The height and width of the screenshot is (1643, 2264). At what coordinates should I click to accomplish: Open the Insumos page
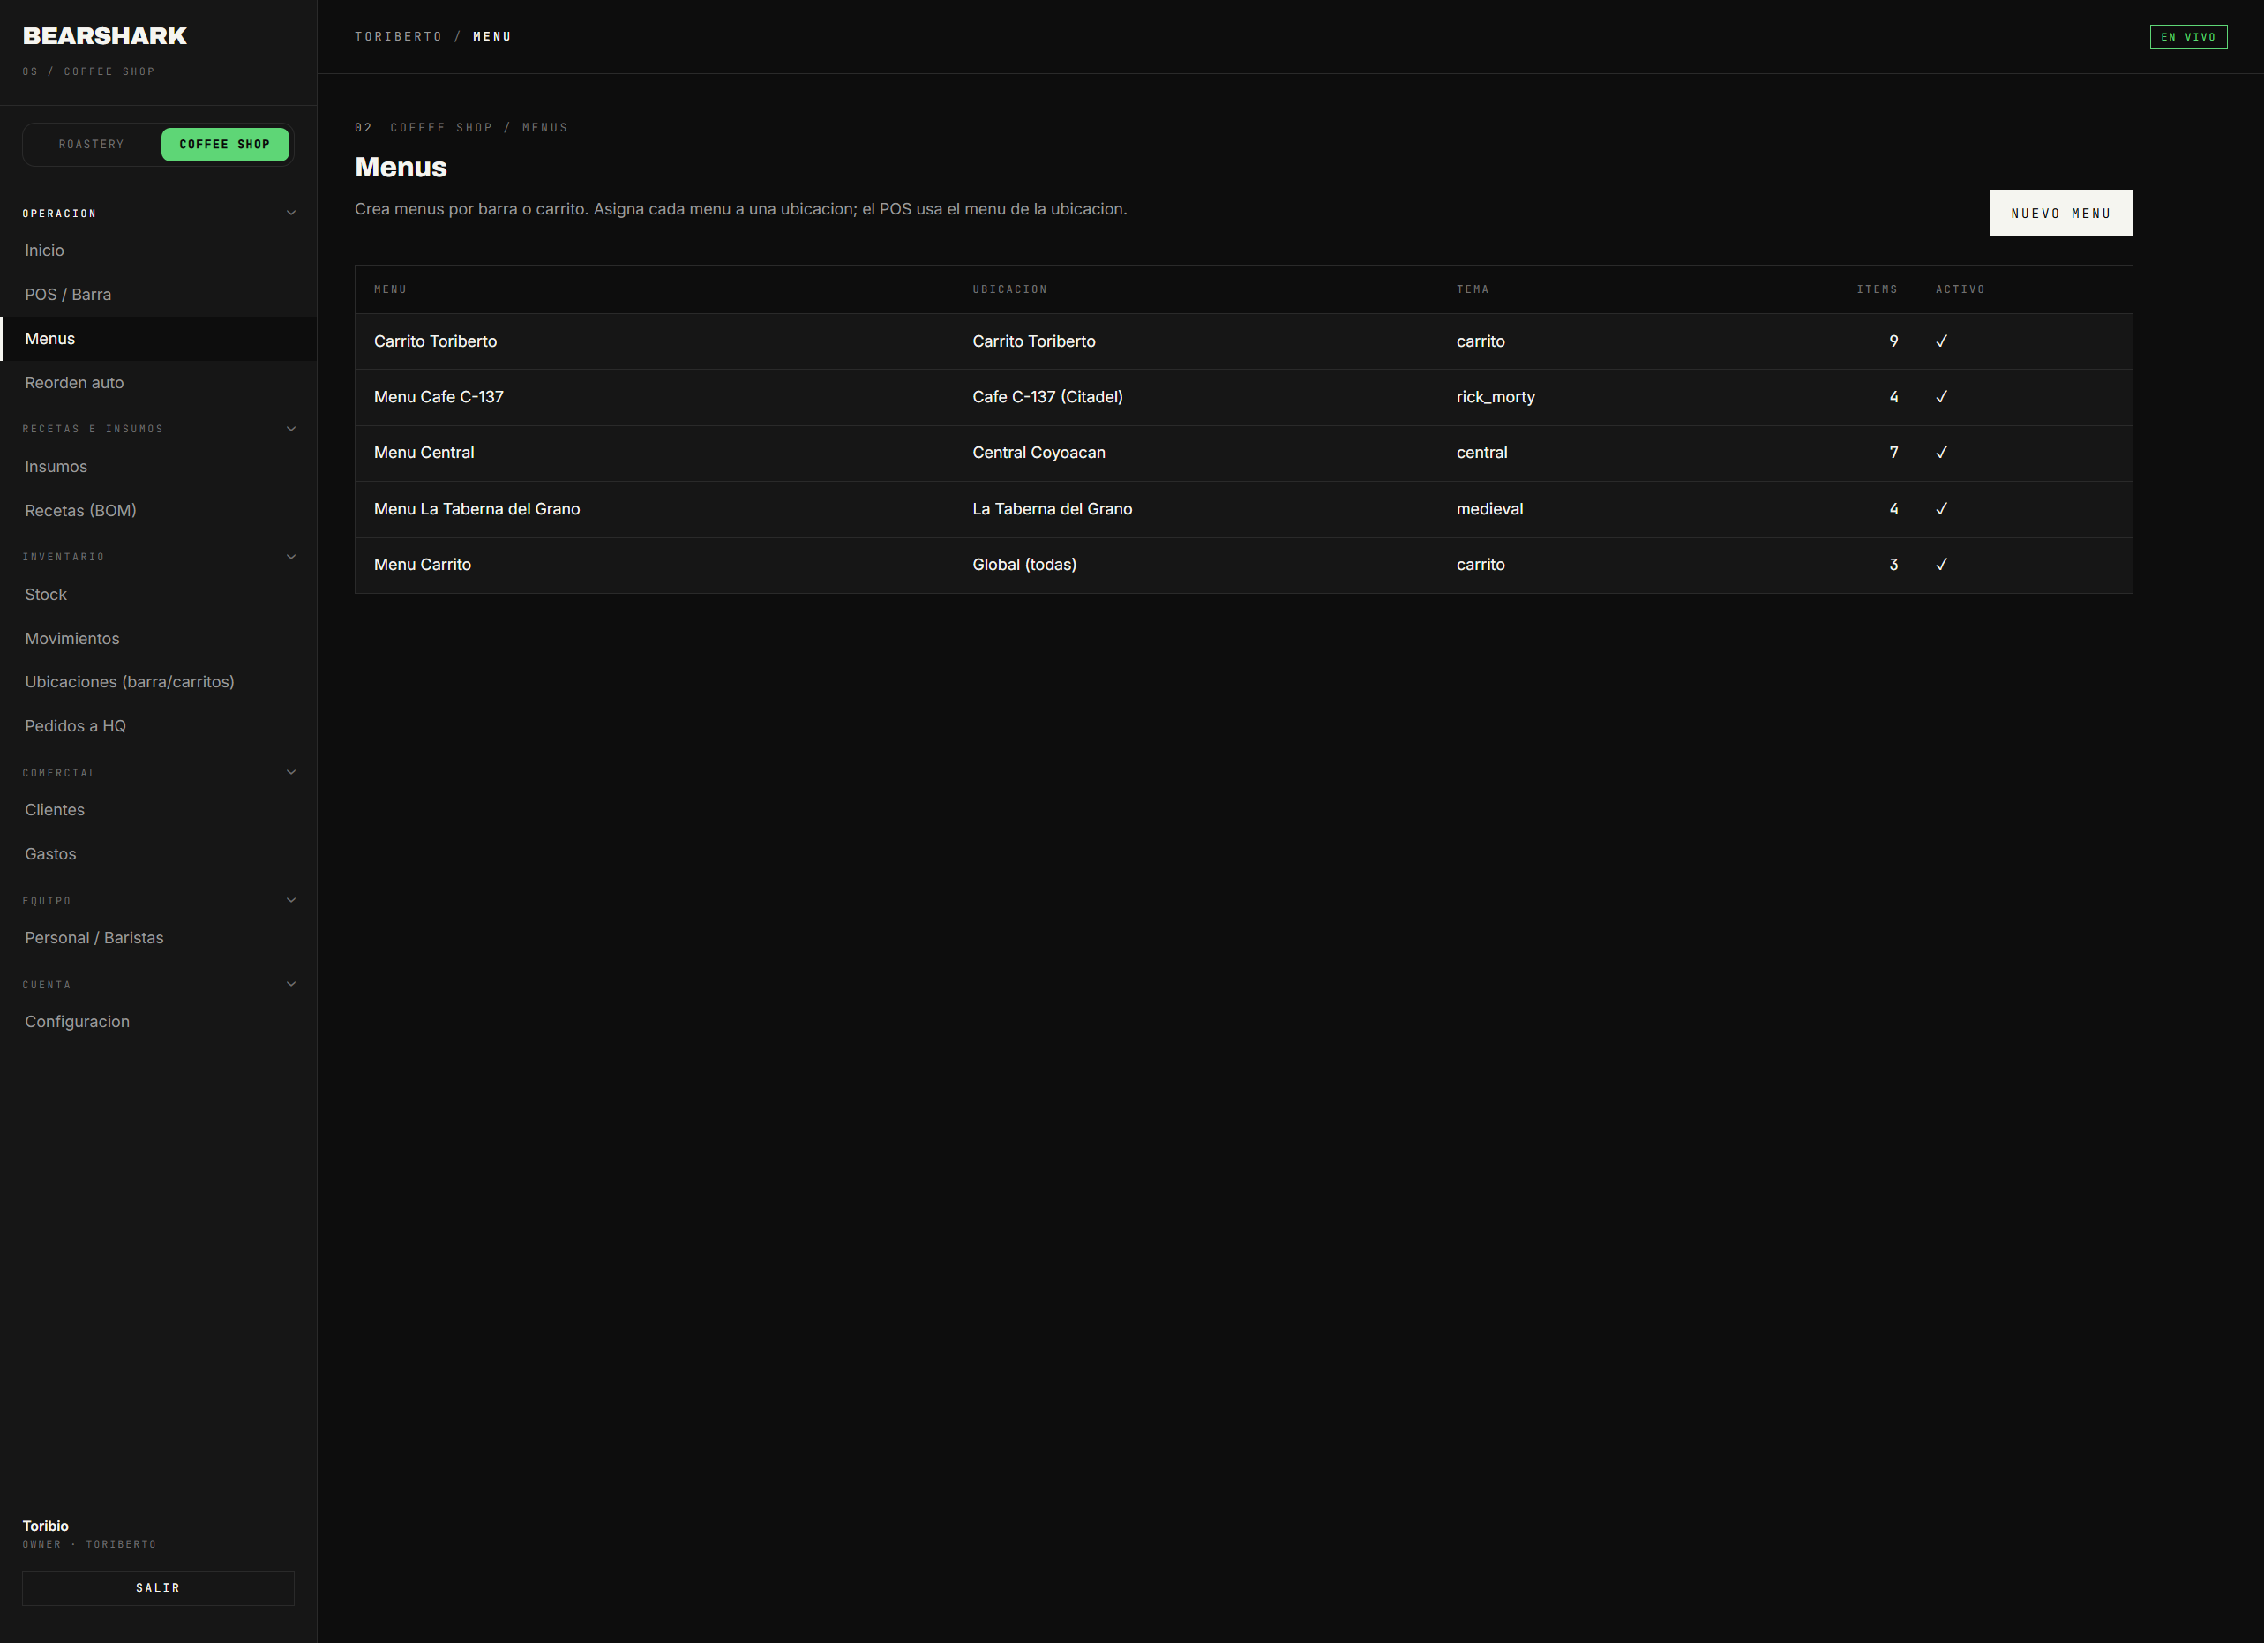[158, 466]
